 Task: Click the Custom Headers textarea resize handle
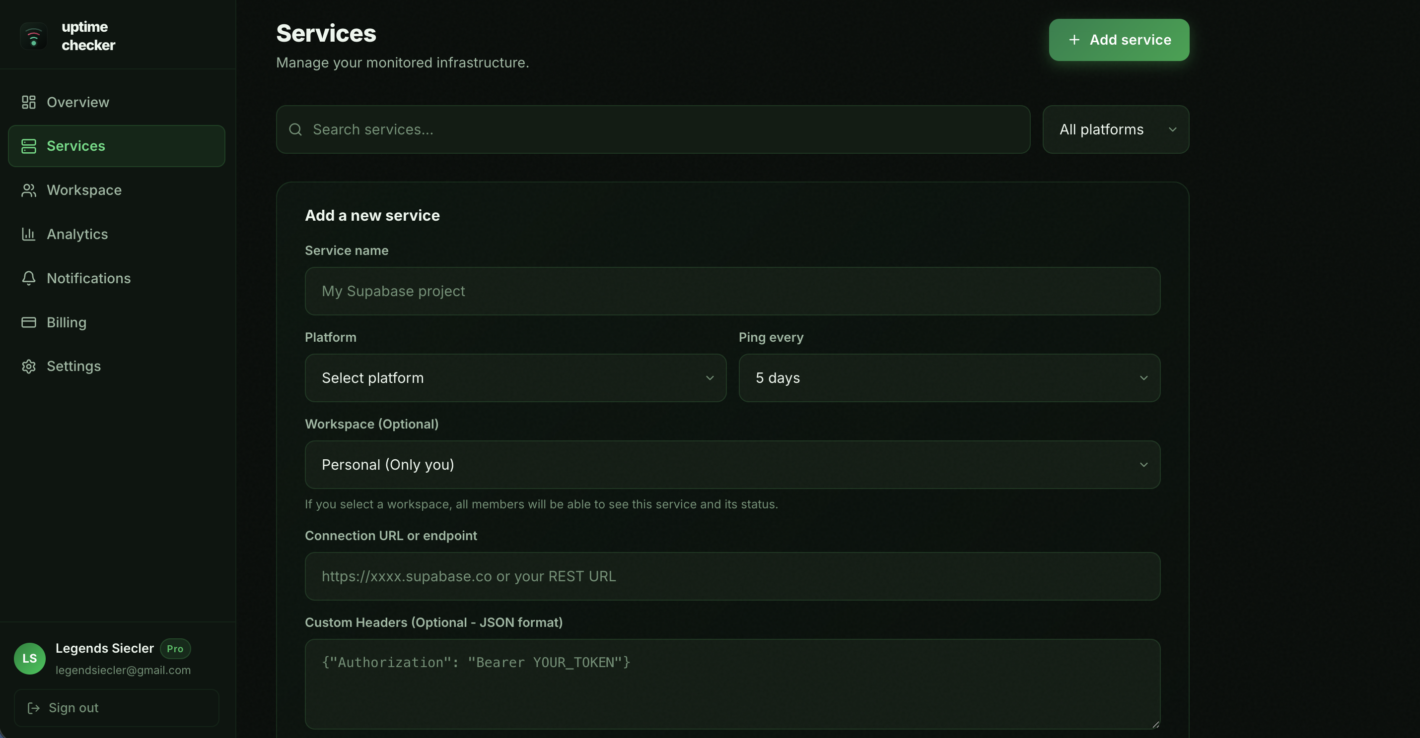(x=1155, y=724)
